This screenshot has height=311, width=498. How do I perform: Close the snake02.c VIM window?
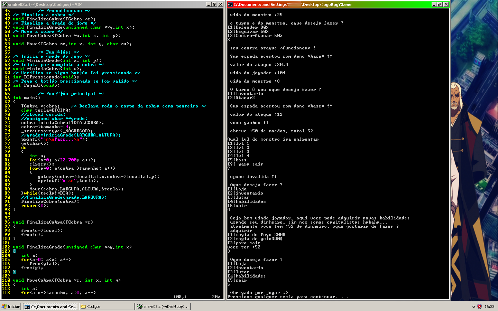[x=220, y=4]
